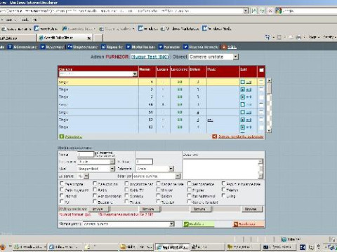Screen dimensions: 337x252
Task: Click the Administrare menu icon
Action: [10, 47]
